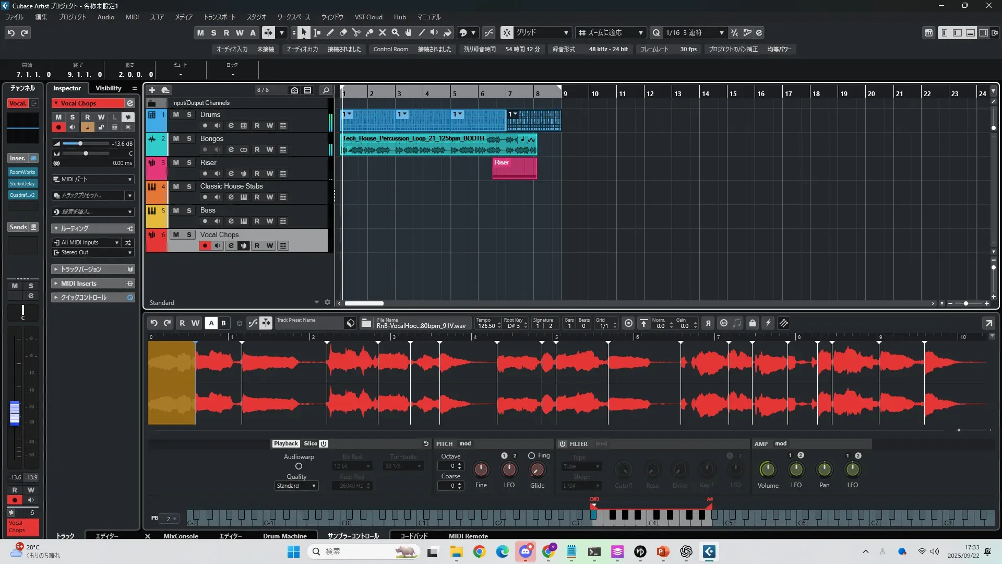Click the Visibility tab button
The height and width of the screenshot is (564, 1002).
108,88
